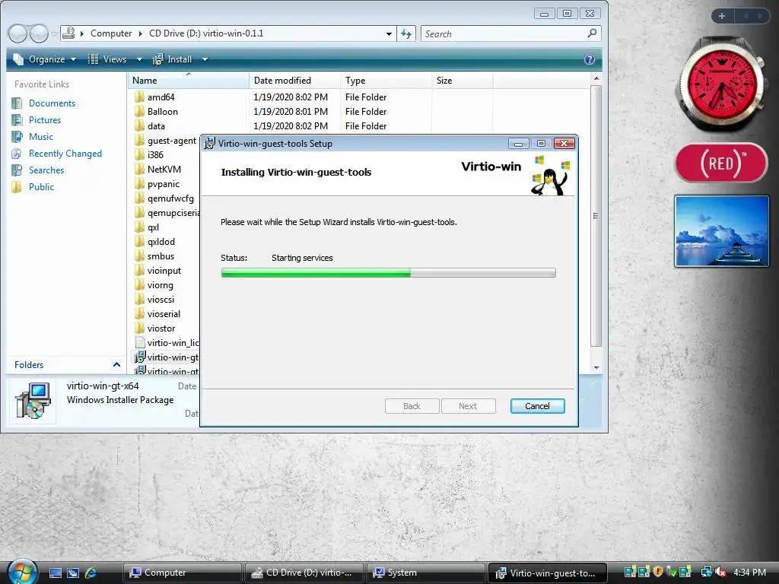Click Cancel in the Setup wizard
Image resolution: width=779 pixels, height=584 pixels.
click(538, 406)
